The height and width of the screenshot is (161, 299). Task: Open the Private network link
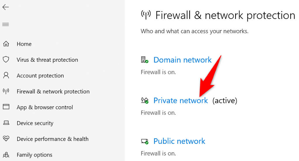180,100
